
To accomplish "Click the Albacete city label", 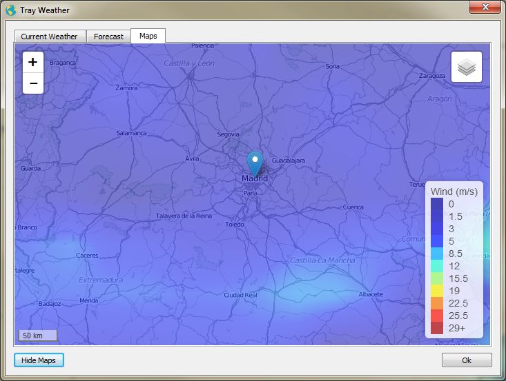I will tap(371, 294).
